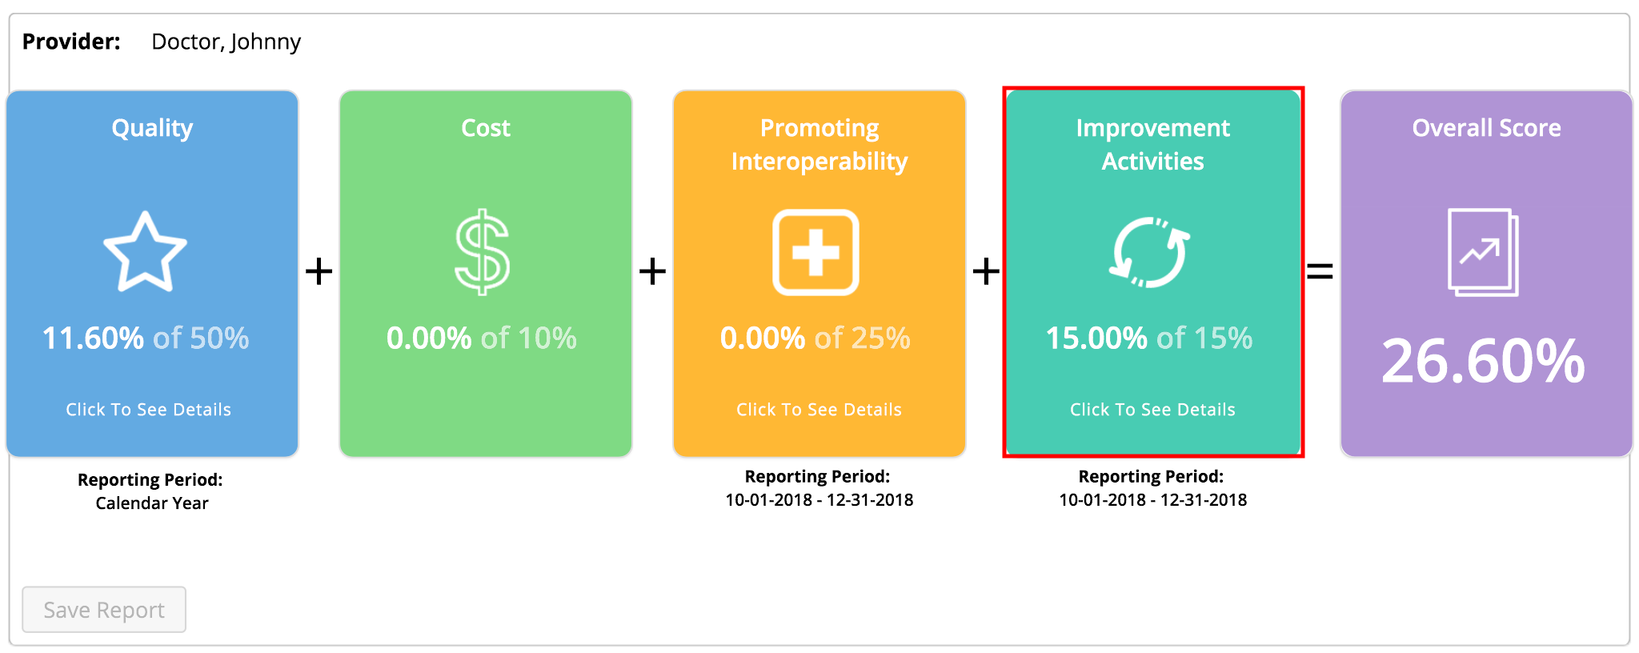The height and width of the screenshot is (653, 1639).
Task: Click the Improvement Activities card heading
Action: [1152, 145]
